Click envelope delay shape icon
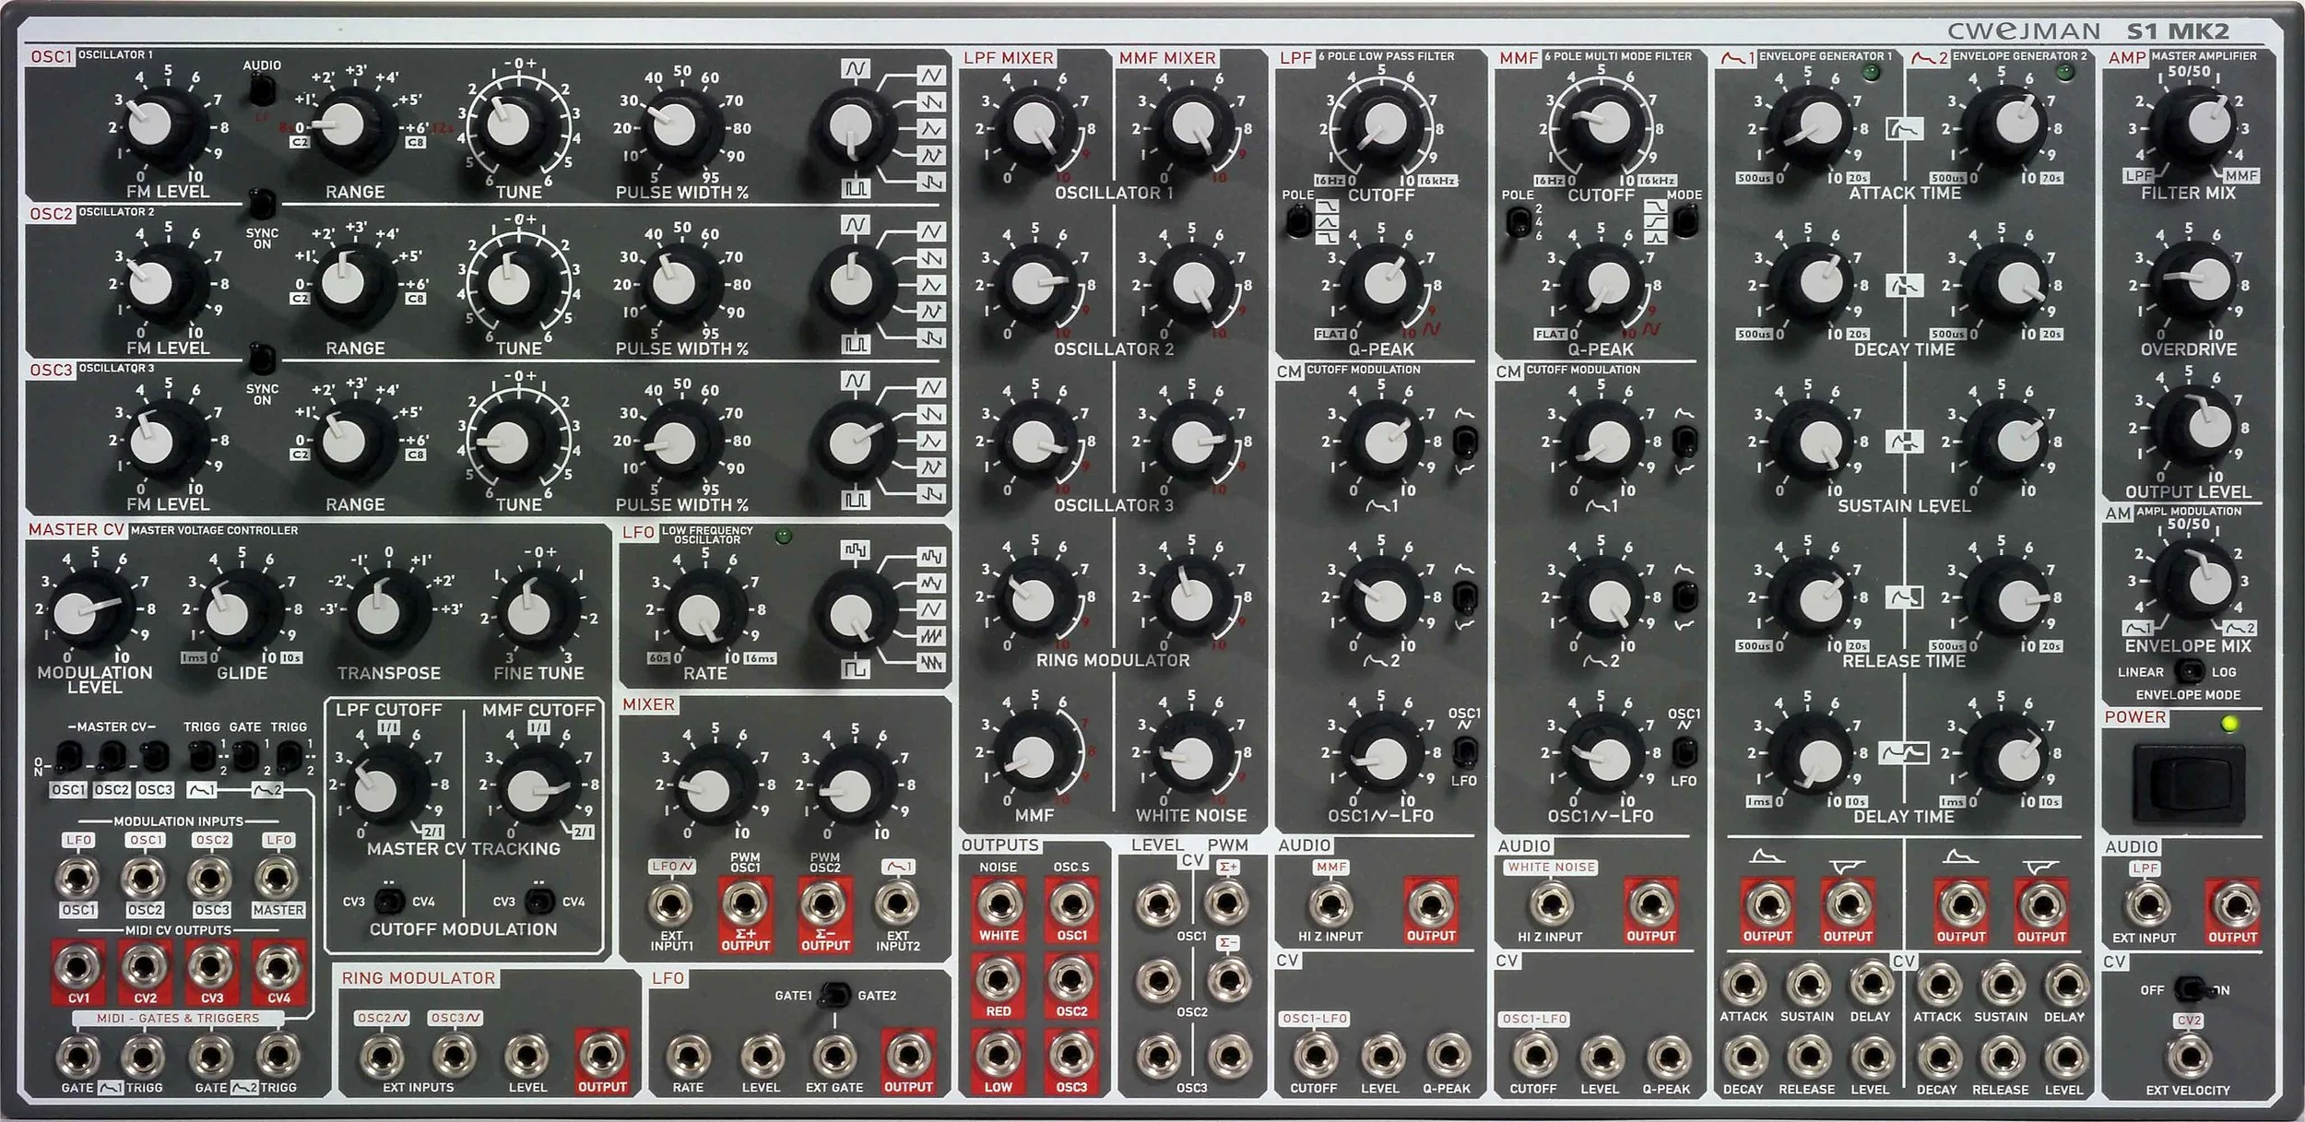The width and height of the screenshot is (2305, 1122). [1904, 754]
